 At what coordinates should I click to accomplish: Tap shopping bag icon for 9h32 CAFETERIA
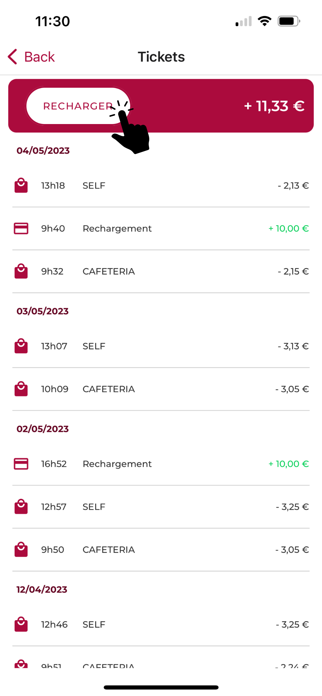21,271
